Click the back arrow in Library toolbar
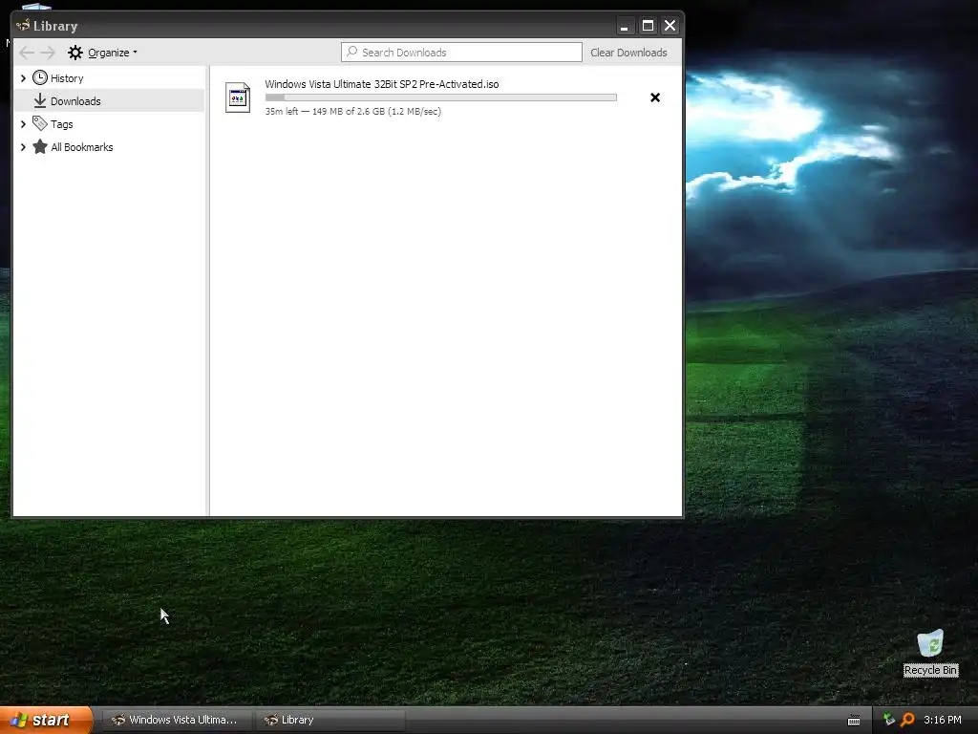This screenshot has height=734, width=978. click(x=26, y=53)
